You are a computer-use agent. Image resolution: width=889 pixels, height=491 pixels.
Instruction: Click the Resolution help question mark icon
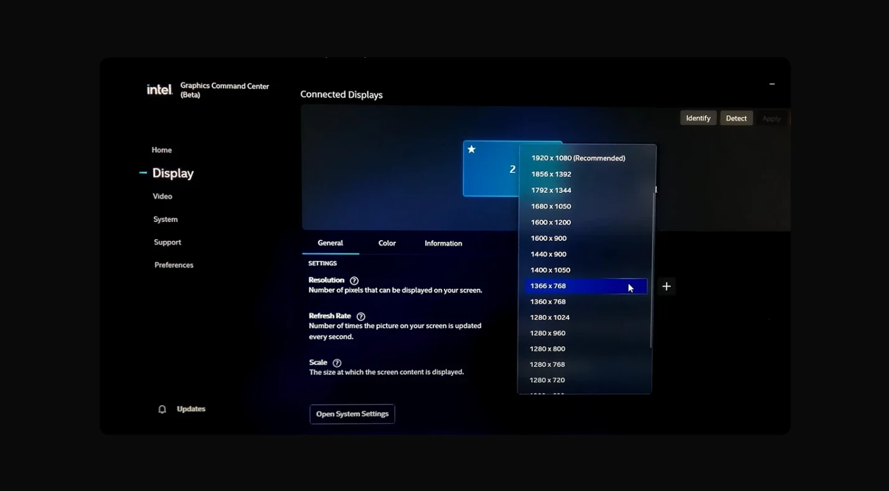(354, 281)
